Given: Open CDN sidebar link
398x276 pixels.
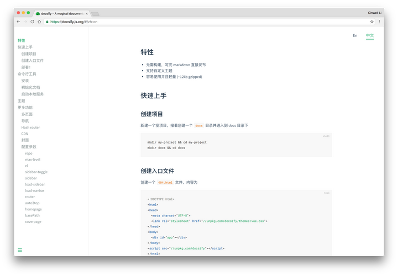Looking at the screenshot, I should click(x=25, y=134).
